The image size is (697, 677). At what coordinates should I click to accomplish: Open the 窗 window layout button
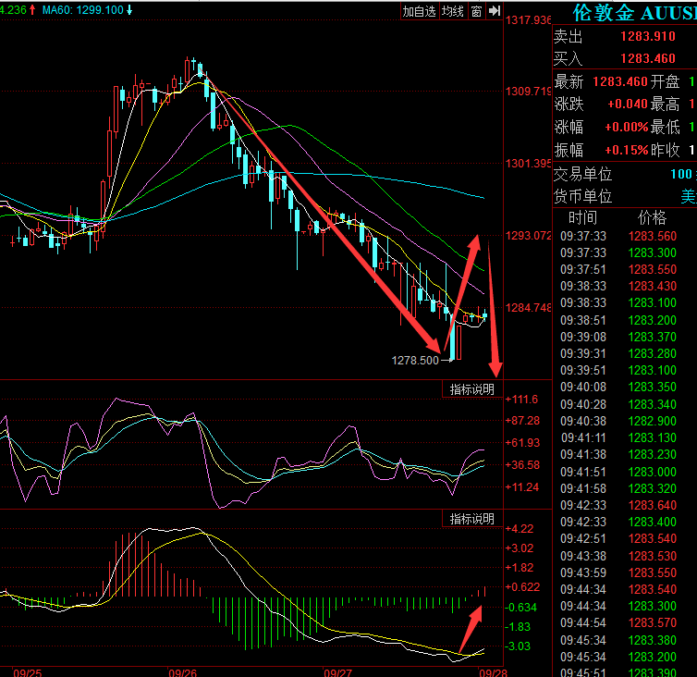coord(476,11)
